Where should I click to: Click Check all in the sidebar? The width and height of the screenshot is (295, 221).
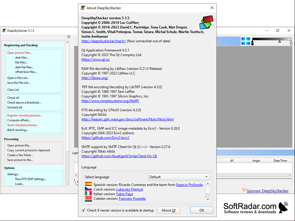pos(13,98)
